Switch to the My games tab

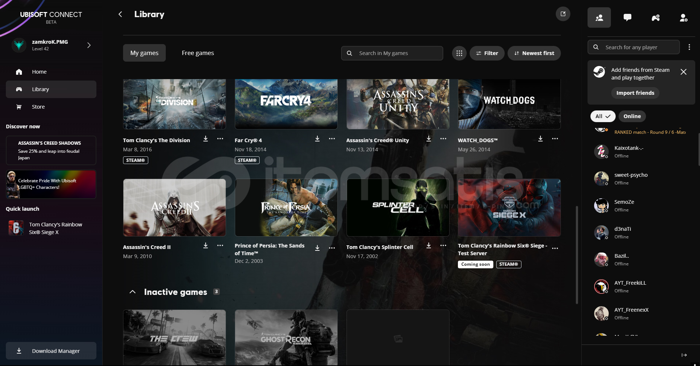point(144,53)
